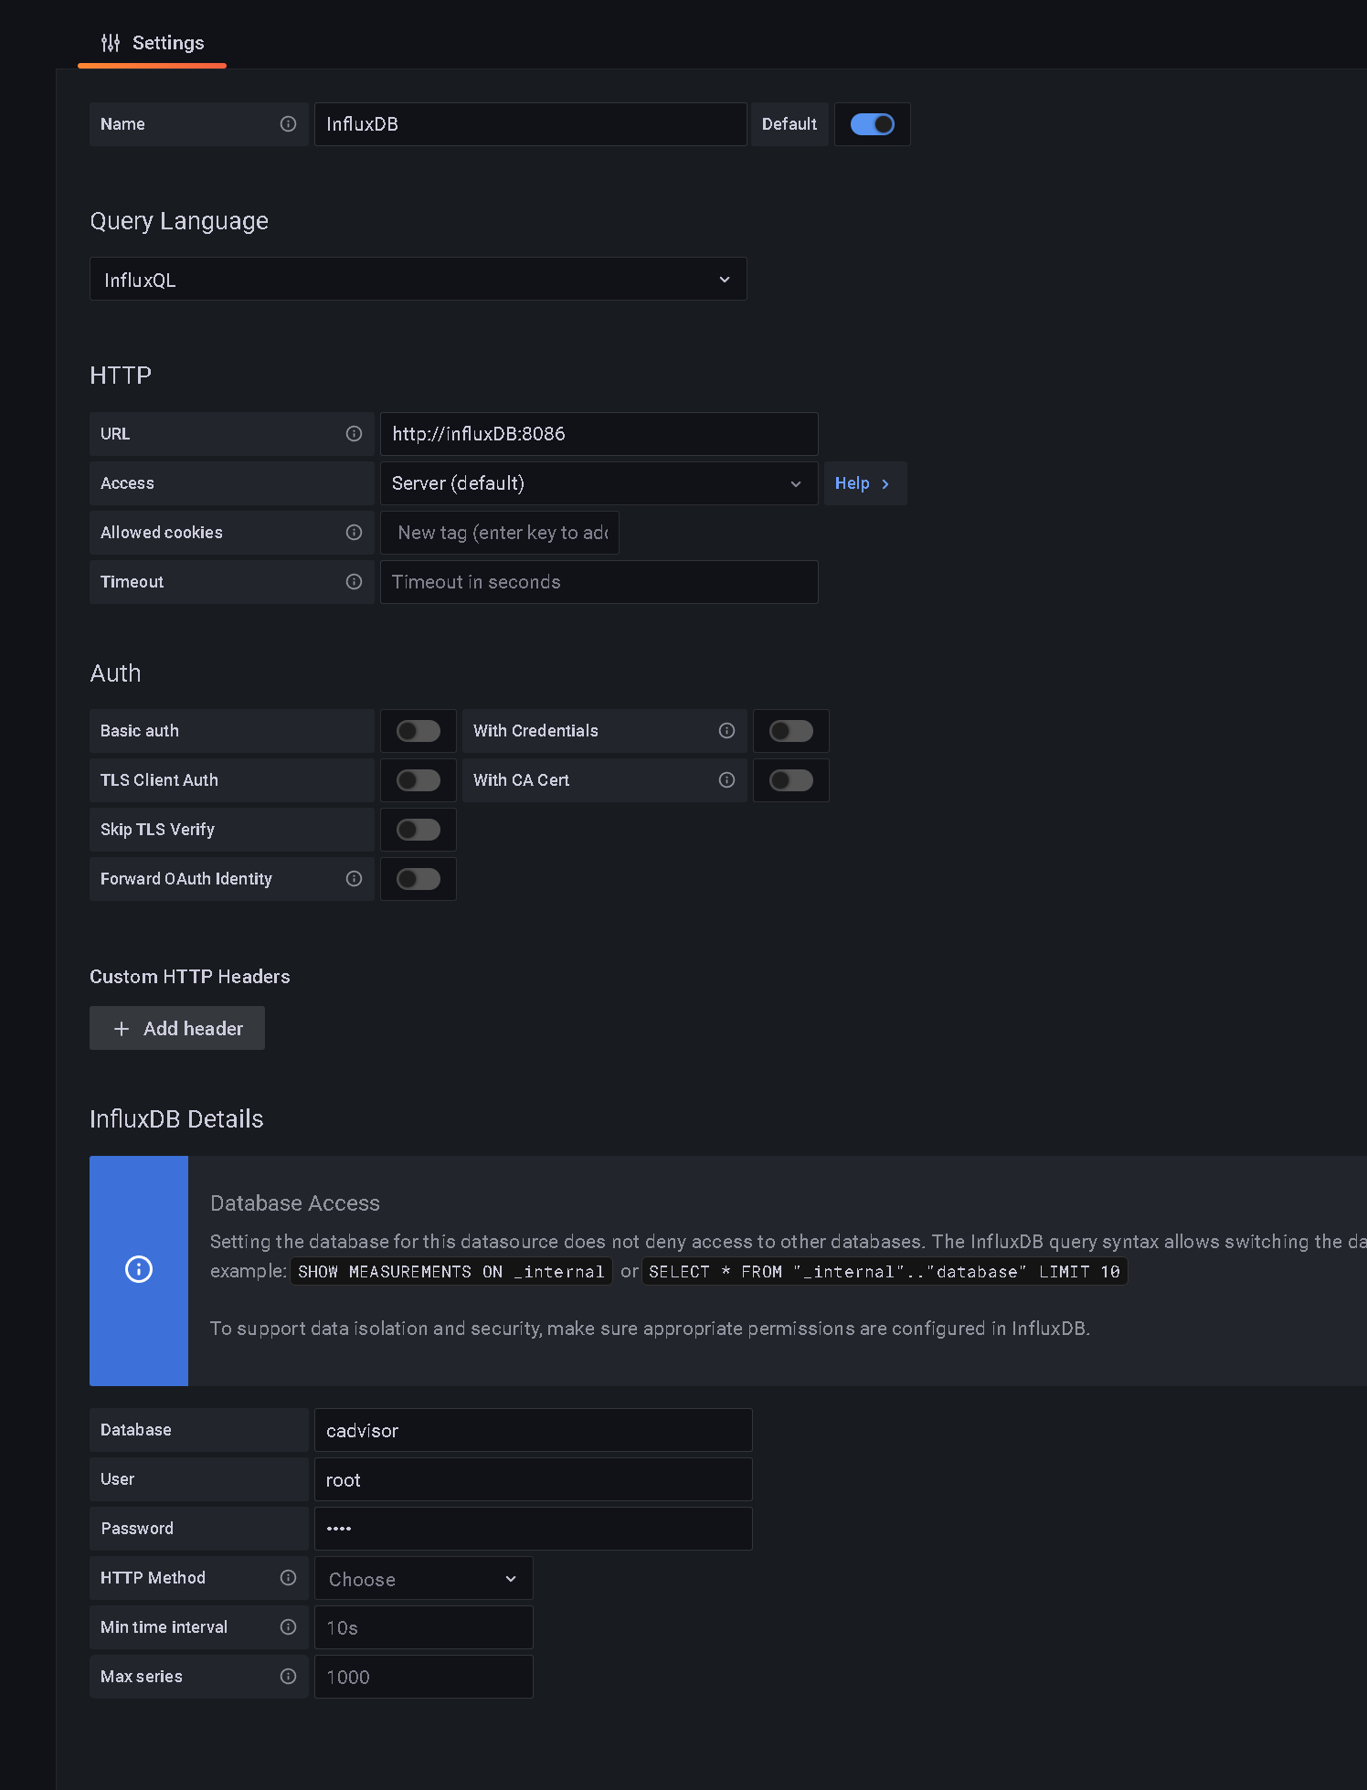Click the Min time interval field
The image size is (1367, 1790).
424,1627
